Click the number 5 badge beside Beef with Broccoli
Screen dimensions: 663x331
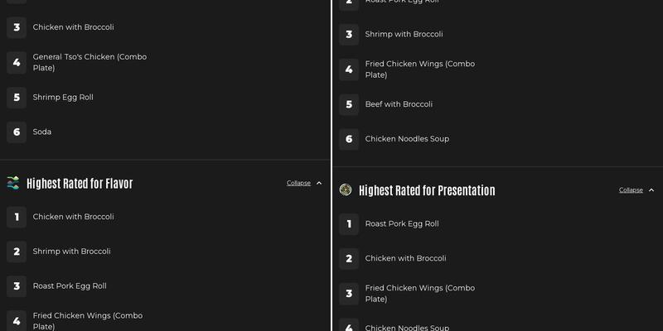pyautogui.click(x=349, y=104)
